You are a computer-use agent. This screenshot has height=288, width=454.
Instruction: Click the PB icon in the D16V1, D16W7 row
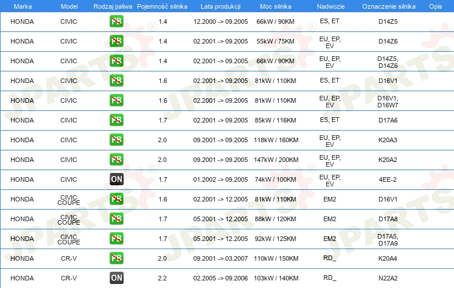pyautogui.click(x=116, y=100)
